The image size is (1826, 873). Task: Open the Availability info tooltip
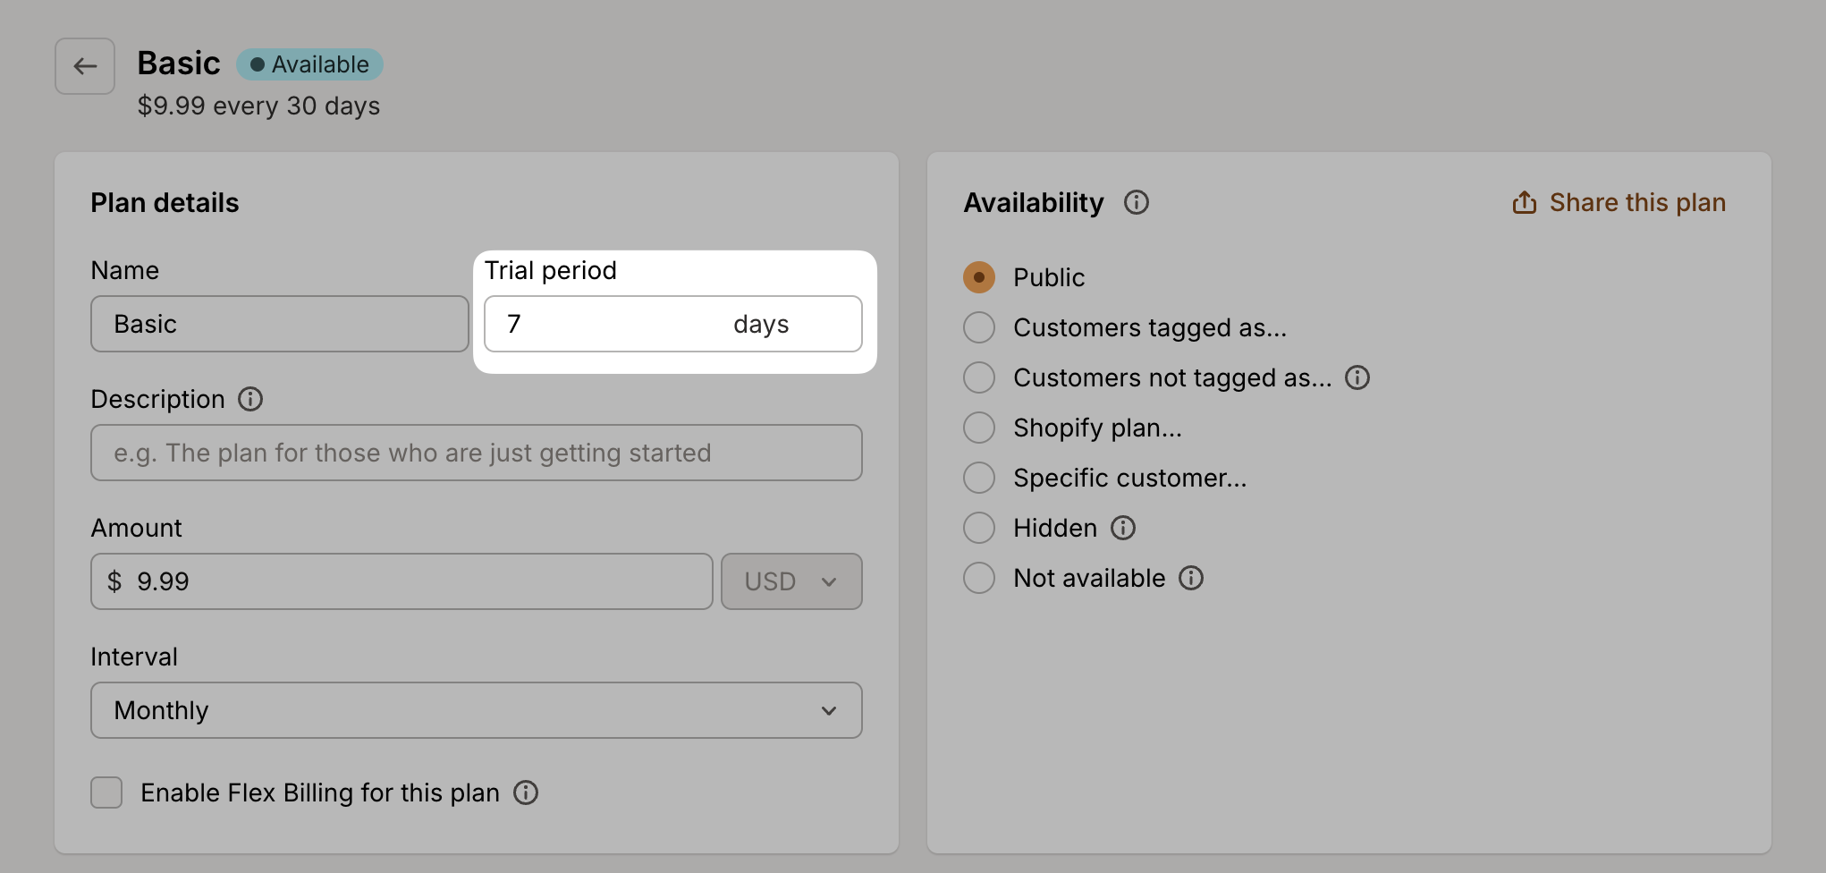[x=1137, y=202]
